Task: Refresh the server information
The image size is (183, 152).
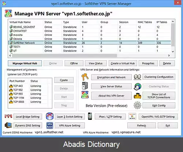Action: [x=142, y=125]
